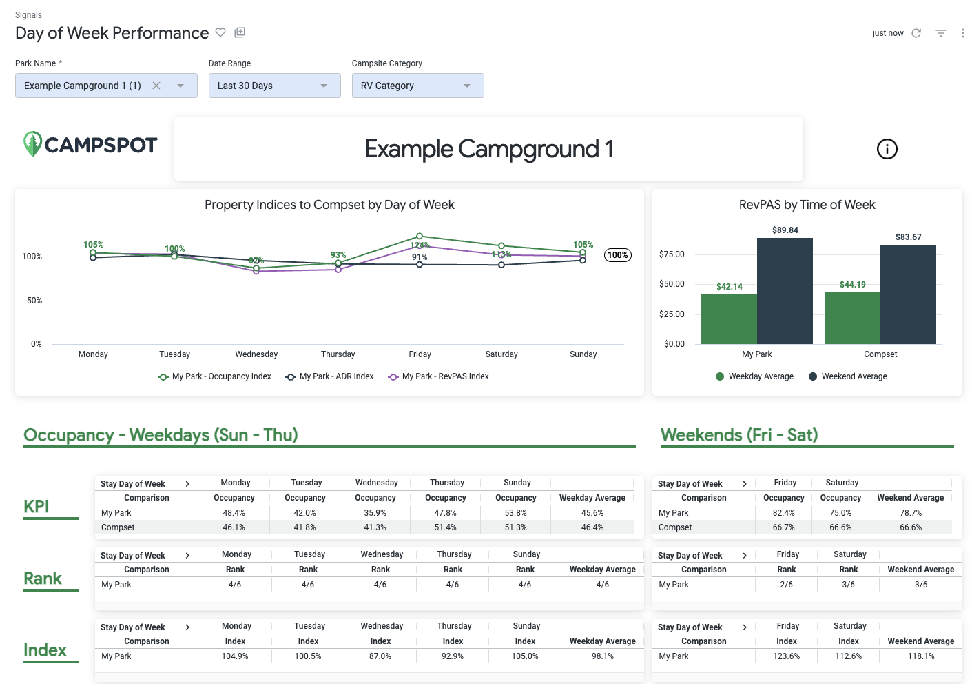Expand the Park Name filter dropdown
The width and height of the screenshot is (972, 684).
coord(180,85)
